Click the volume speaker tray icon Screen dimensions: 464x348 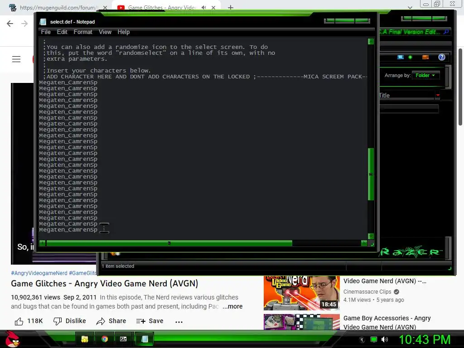coord(385,340)
